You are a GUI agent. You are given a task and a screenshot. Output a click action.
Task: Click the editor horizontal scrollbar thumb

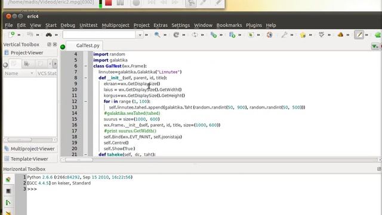tap(79, 160)
